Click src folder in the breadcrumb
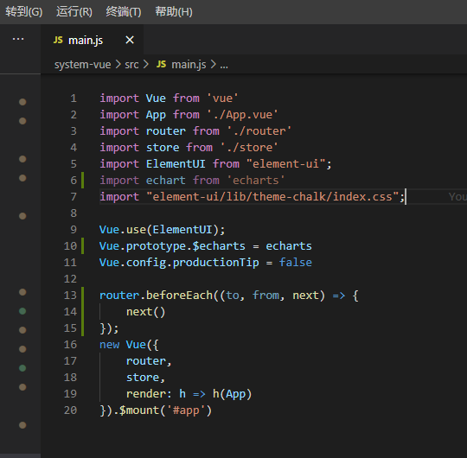The image size is (467, 458). [131, 65]
